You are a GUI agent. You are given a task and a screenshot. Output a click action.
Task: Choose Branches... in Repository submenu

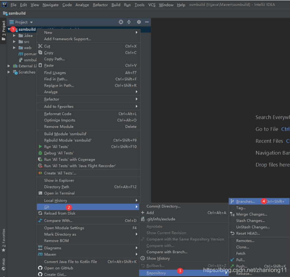point(259,201)
